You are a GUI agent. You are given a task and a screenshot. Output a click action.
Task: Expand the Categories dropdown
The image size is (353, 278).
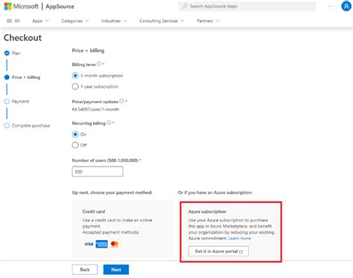tap(74, 21)
